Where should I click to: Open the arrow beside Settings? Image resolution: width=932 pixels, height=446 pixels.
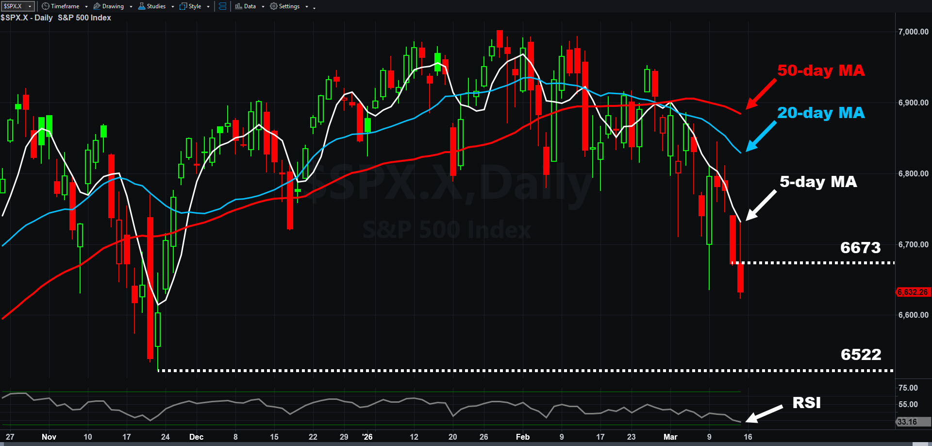307,7
